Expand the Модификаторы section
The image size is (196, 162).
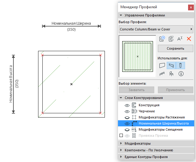tap(121, 143)
